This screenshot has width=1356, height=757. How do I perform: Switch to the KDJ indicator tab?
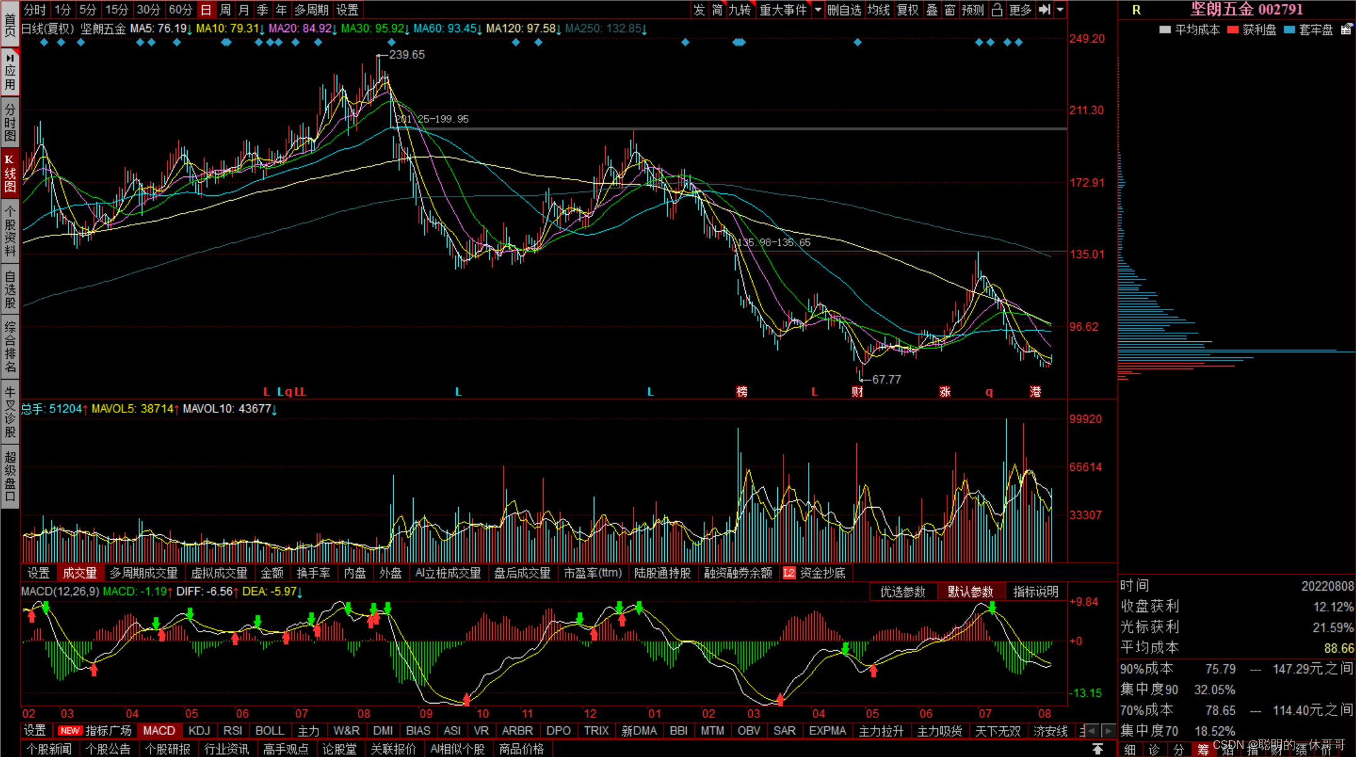coord(199,731)
